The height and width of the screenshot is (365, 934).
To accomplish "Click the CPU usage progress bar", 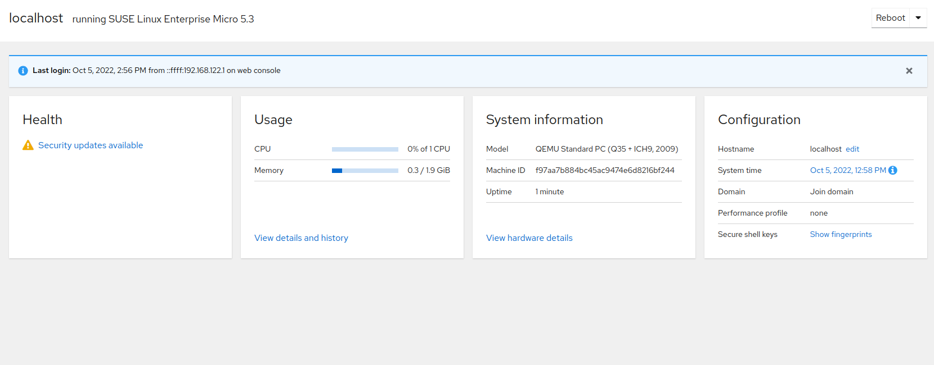I will 365,149.
